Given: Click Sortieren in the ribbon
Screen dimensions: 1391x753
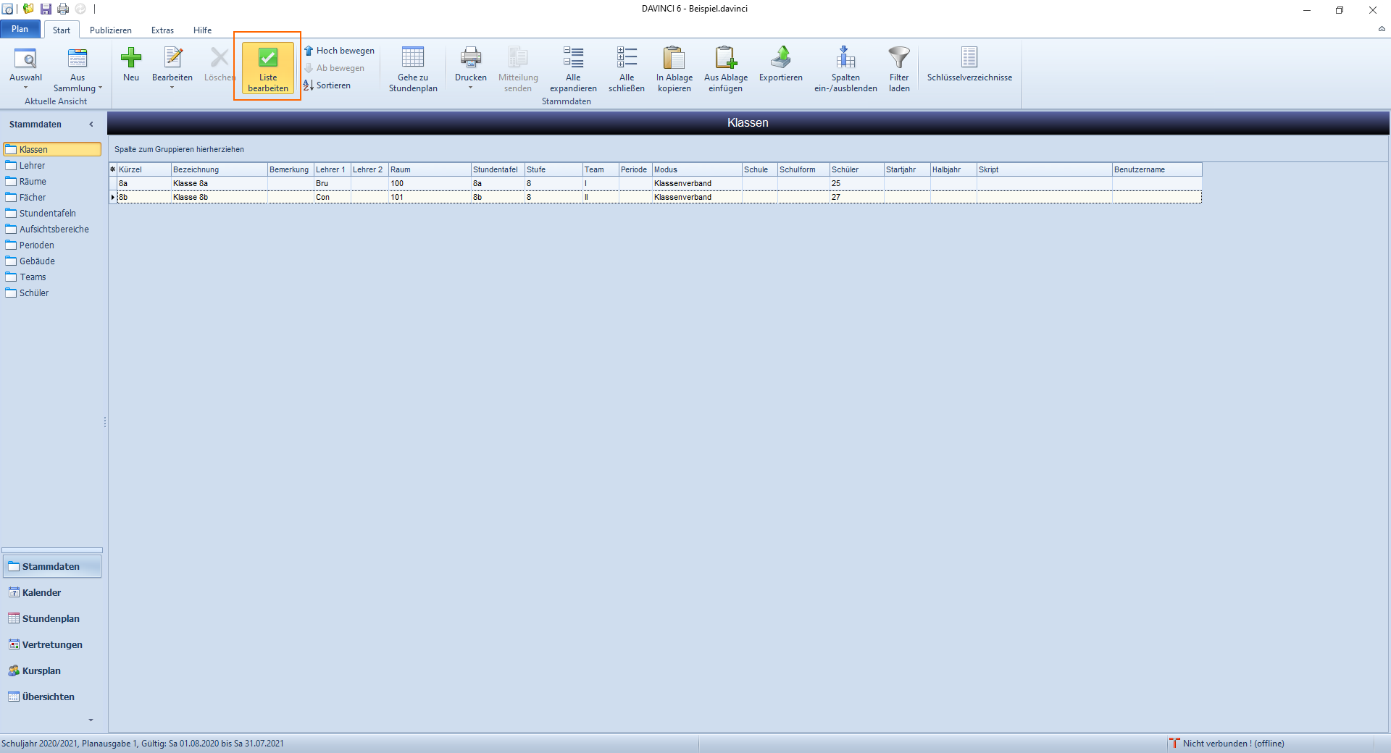Looking at the screenshot, I should point(327,85).
